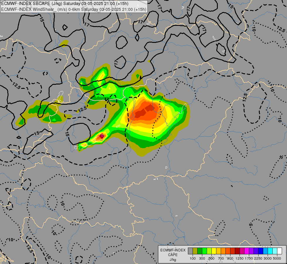This screenshot has height=264, width=287.
Task: Click the legend value 3000
Action: coord(268,258)
